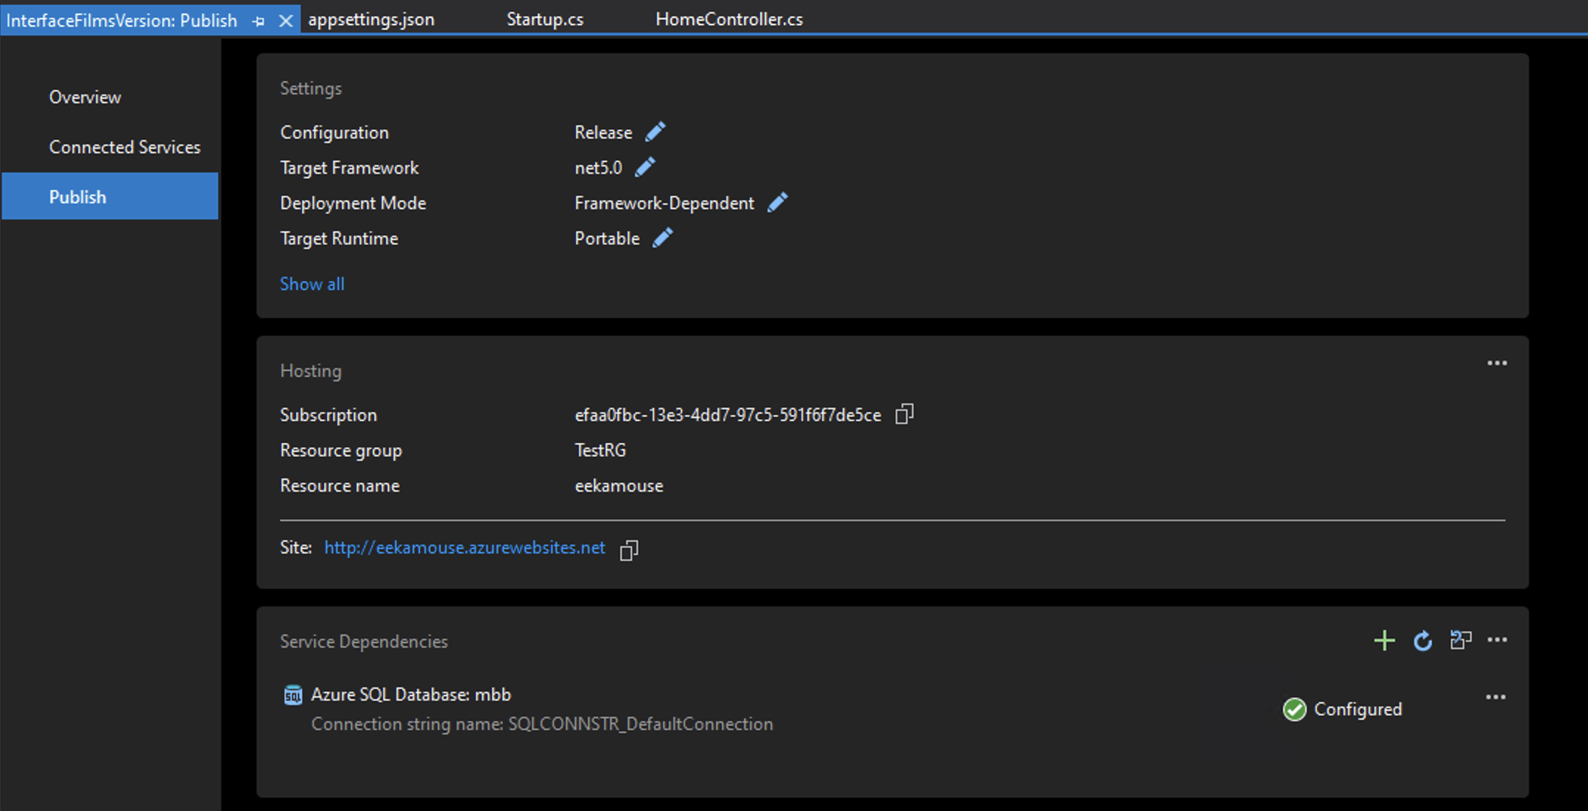This screenshot has width=1588, height=811.
Task: Select Connected Services in the sidebar
Action: click(124, 146)
